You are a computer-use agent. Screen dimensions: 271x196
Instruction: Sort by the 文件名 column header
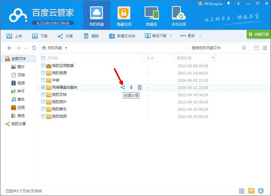(53, 58)
